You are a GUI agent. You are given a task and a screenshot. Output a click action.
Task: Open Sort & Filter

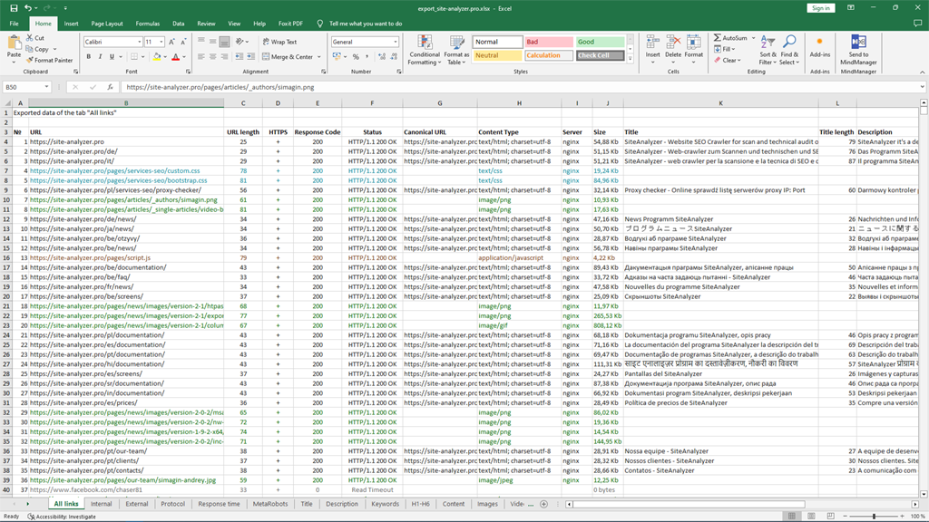click(767, 50)
